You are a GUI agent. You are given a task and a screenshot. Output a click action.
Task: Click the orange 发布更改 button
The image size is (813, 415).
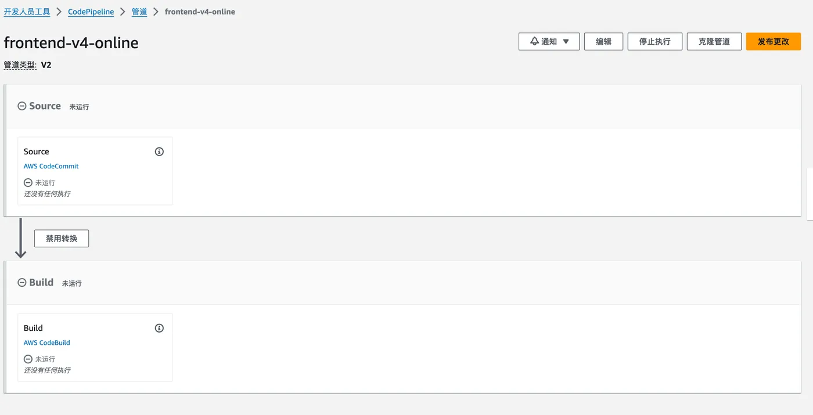[773, 42]
